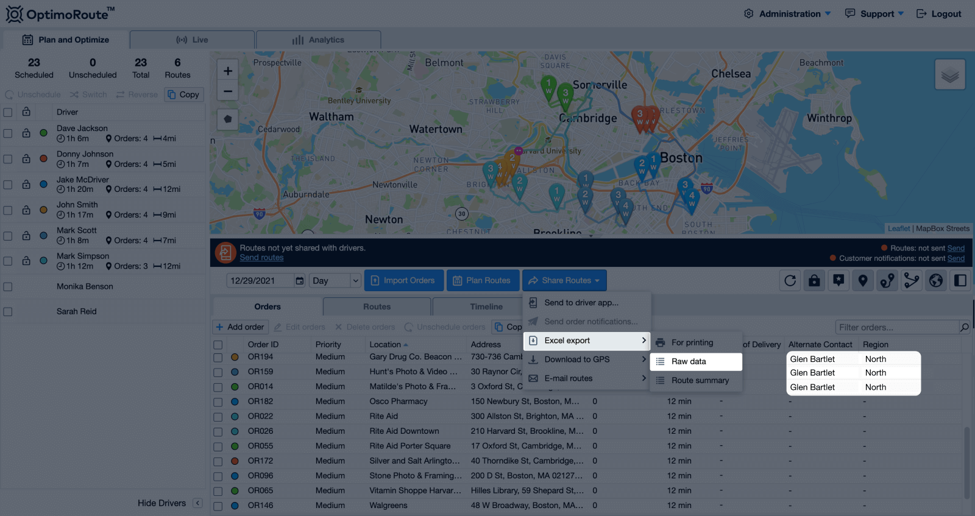Open the Analytics tab
This screenshot has width=975, height=516.
coord(318,40)
